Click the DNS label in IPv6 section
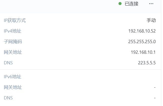 8,98
